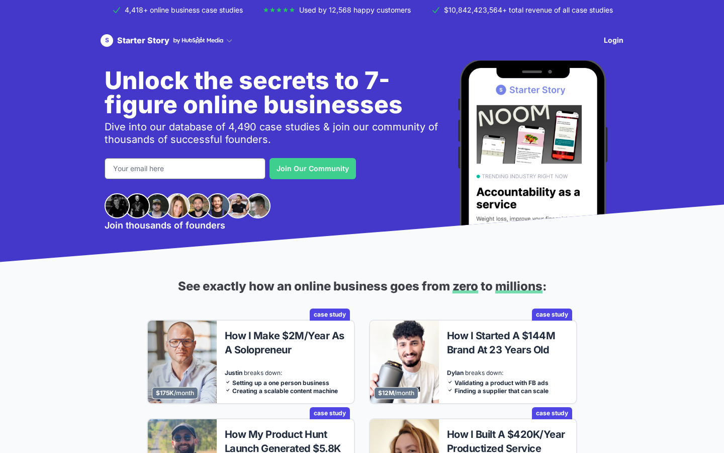The height and width of the screenshot is (453, 724).
Task: Click Dylan's photo with $12M/month badge
Action: point(404,362)
